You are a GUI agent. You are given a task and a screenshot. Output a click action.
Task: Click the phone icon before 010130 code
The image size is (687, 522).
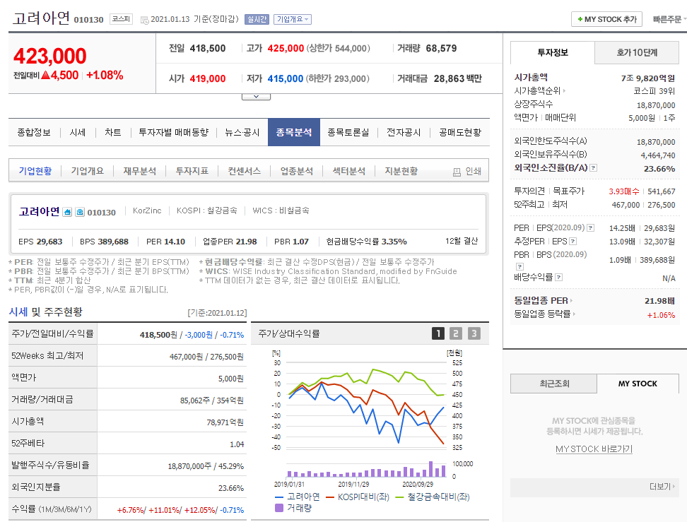[x=80, y=213]
